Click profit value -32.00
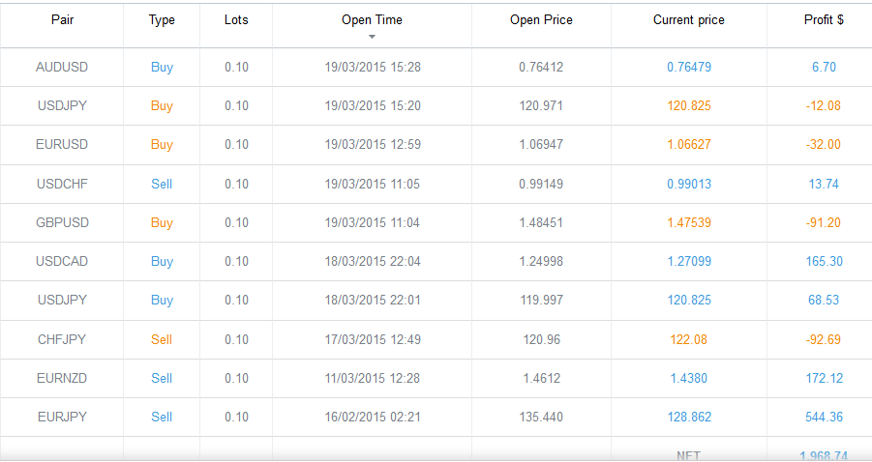Screen dimensions: 872x462 click(x=824, y=144)
